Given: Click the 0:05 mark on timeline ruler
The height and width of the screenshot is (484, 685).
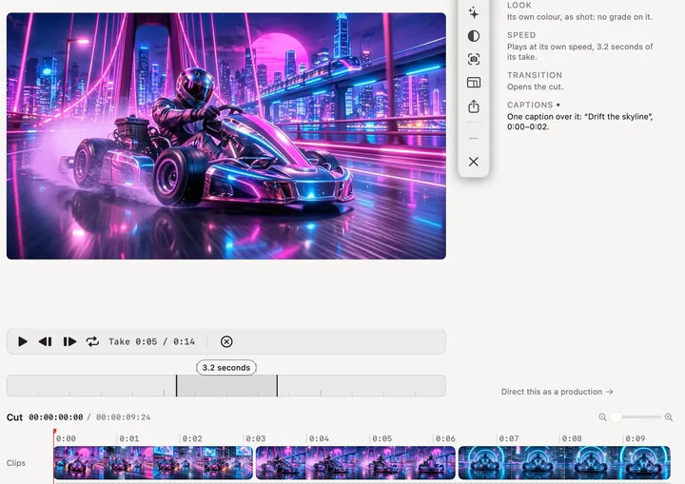Looking at the screenshot, I should (x=382, y=438).
